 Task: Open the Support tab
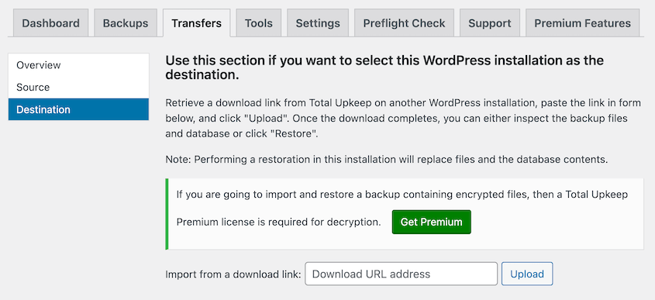pos(490,23)
